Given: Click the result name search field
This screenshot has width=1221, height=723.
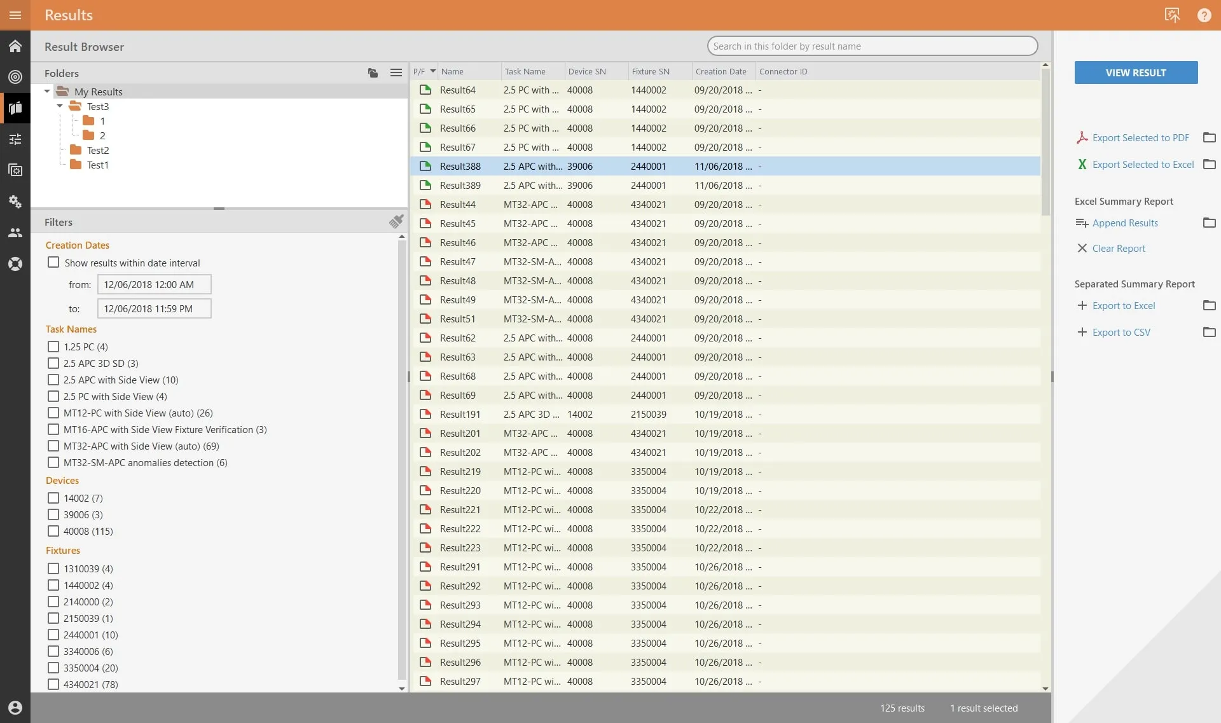Looking at the screenshot, I should [x=871, y=46].
